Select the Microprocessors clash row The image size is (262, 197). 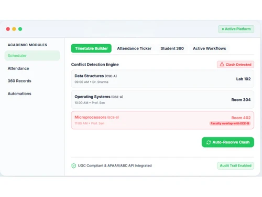point(162,120)
